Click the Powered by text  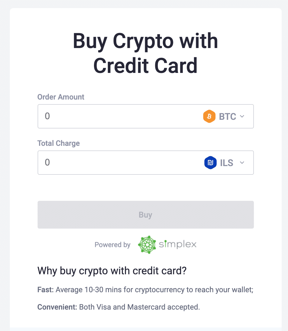click(x=112, y=245)
